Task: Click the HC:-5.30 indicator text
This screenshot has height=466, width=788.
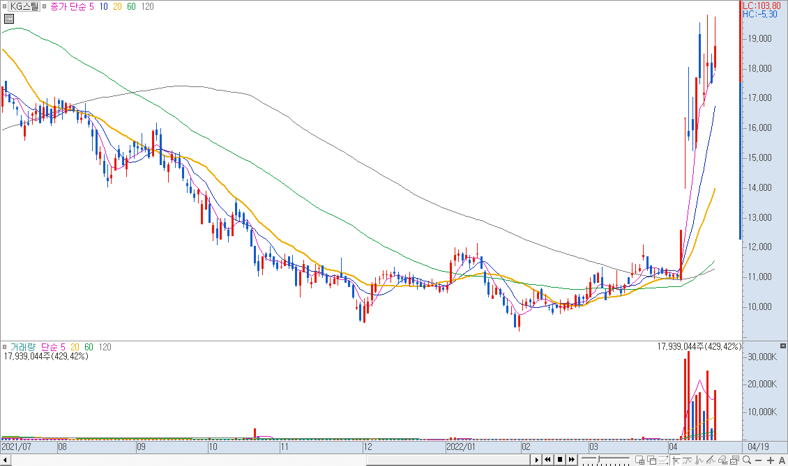Action: 760,14
